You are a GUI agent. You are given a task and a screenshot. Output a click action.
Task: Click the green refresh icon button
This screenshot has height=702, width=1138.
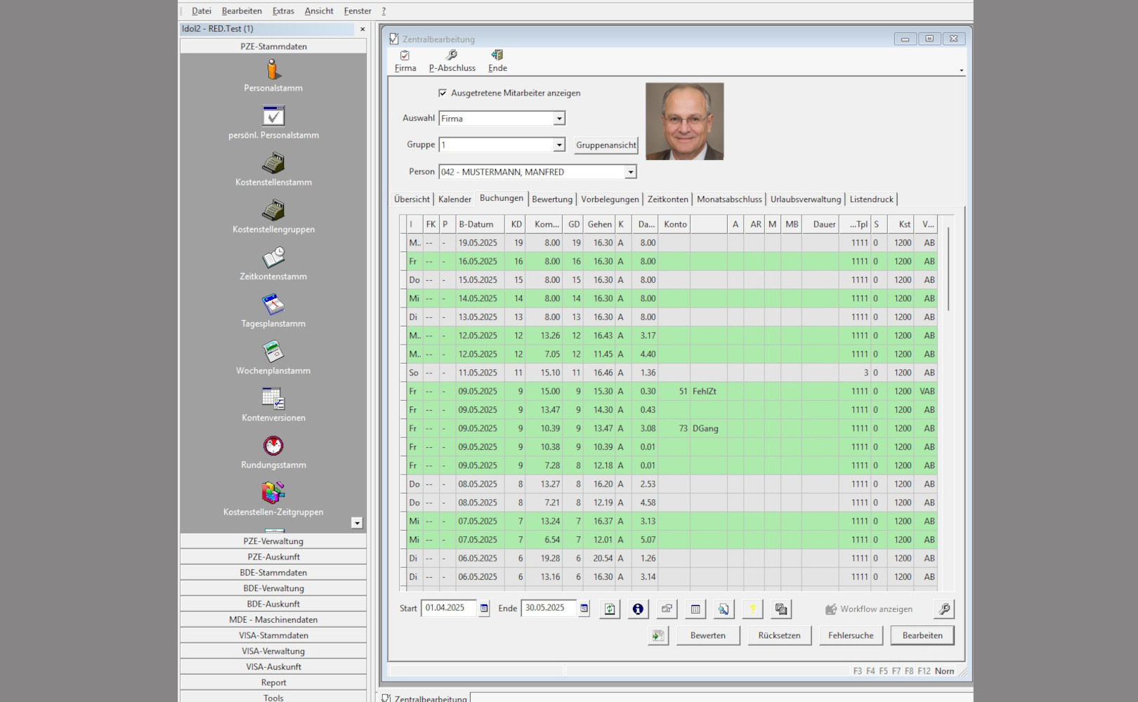click(x=610, y=609)
